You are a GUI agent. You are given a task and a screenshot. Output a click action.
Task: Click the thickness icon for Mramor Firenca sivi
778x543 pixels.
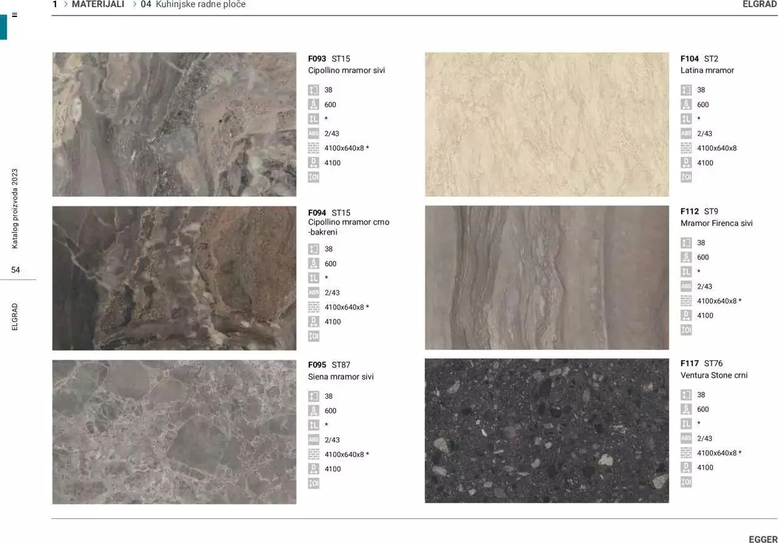[x=686, y=243]
